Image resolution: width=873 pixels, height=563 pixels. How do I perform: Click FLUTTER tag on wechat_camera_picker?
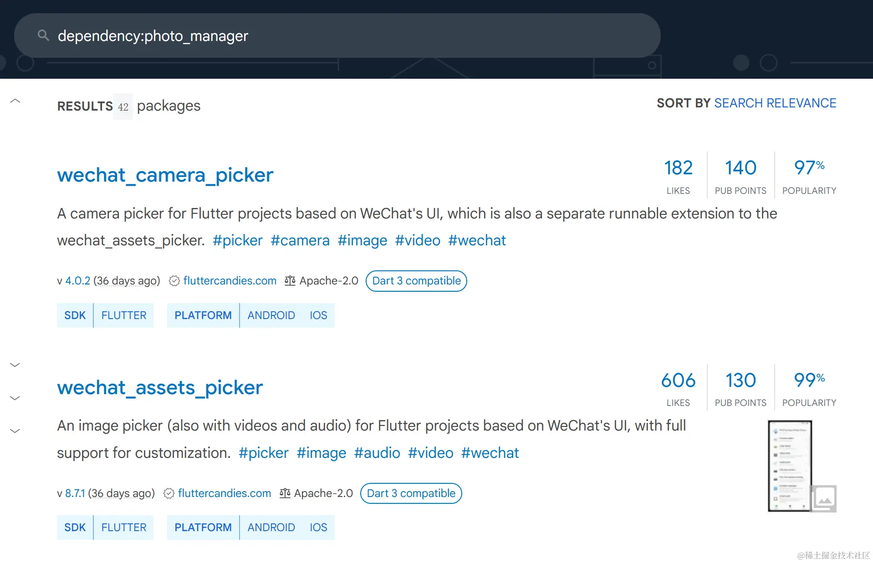tap(124, 315)
